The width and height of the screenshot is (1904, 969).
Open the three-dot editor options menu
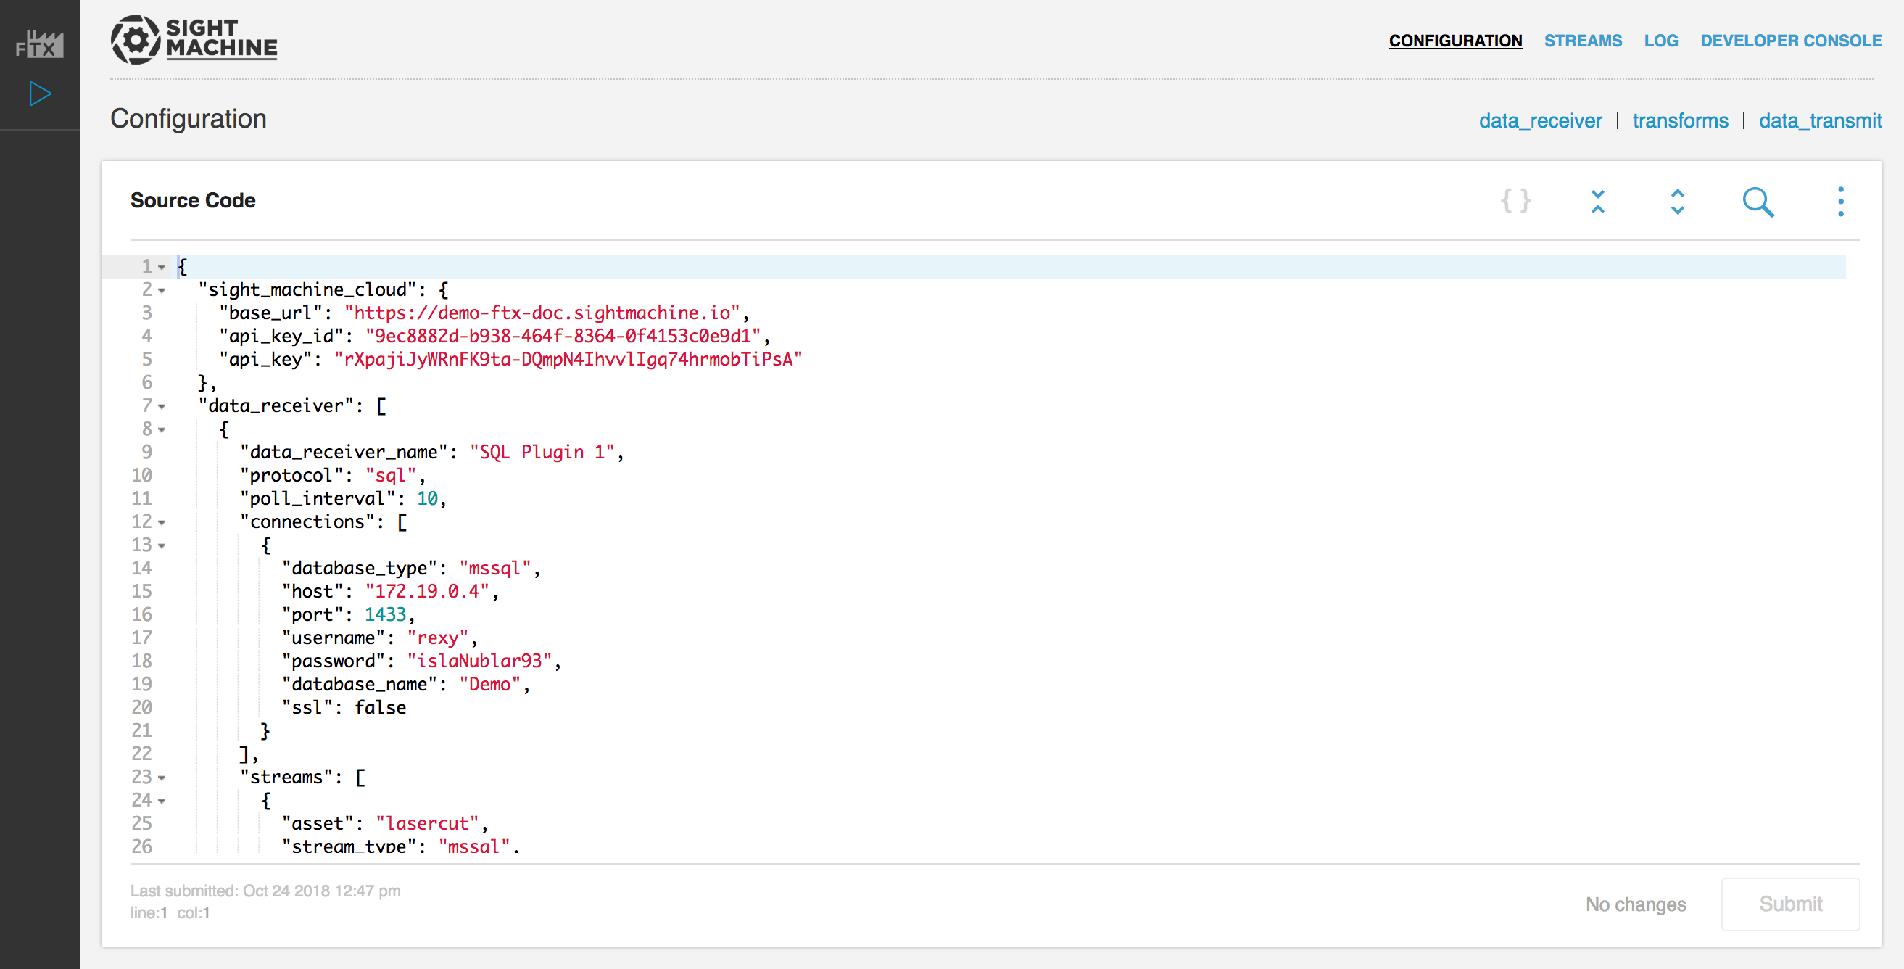click(x=1839, y=201)
